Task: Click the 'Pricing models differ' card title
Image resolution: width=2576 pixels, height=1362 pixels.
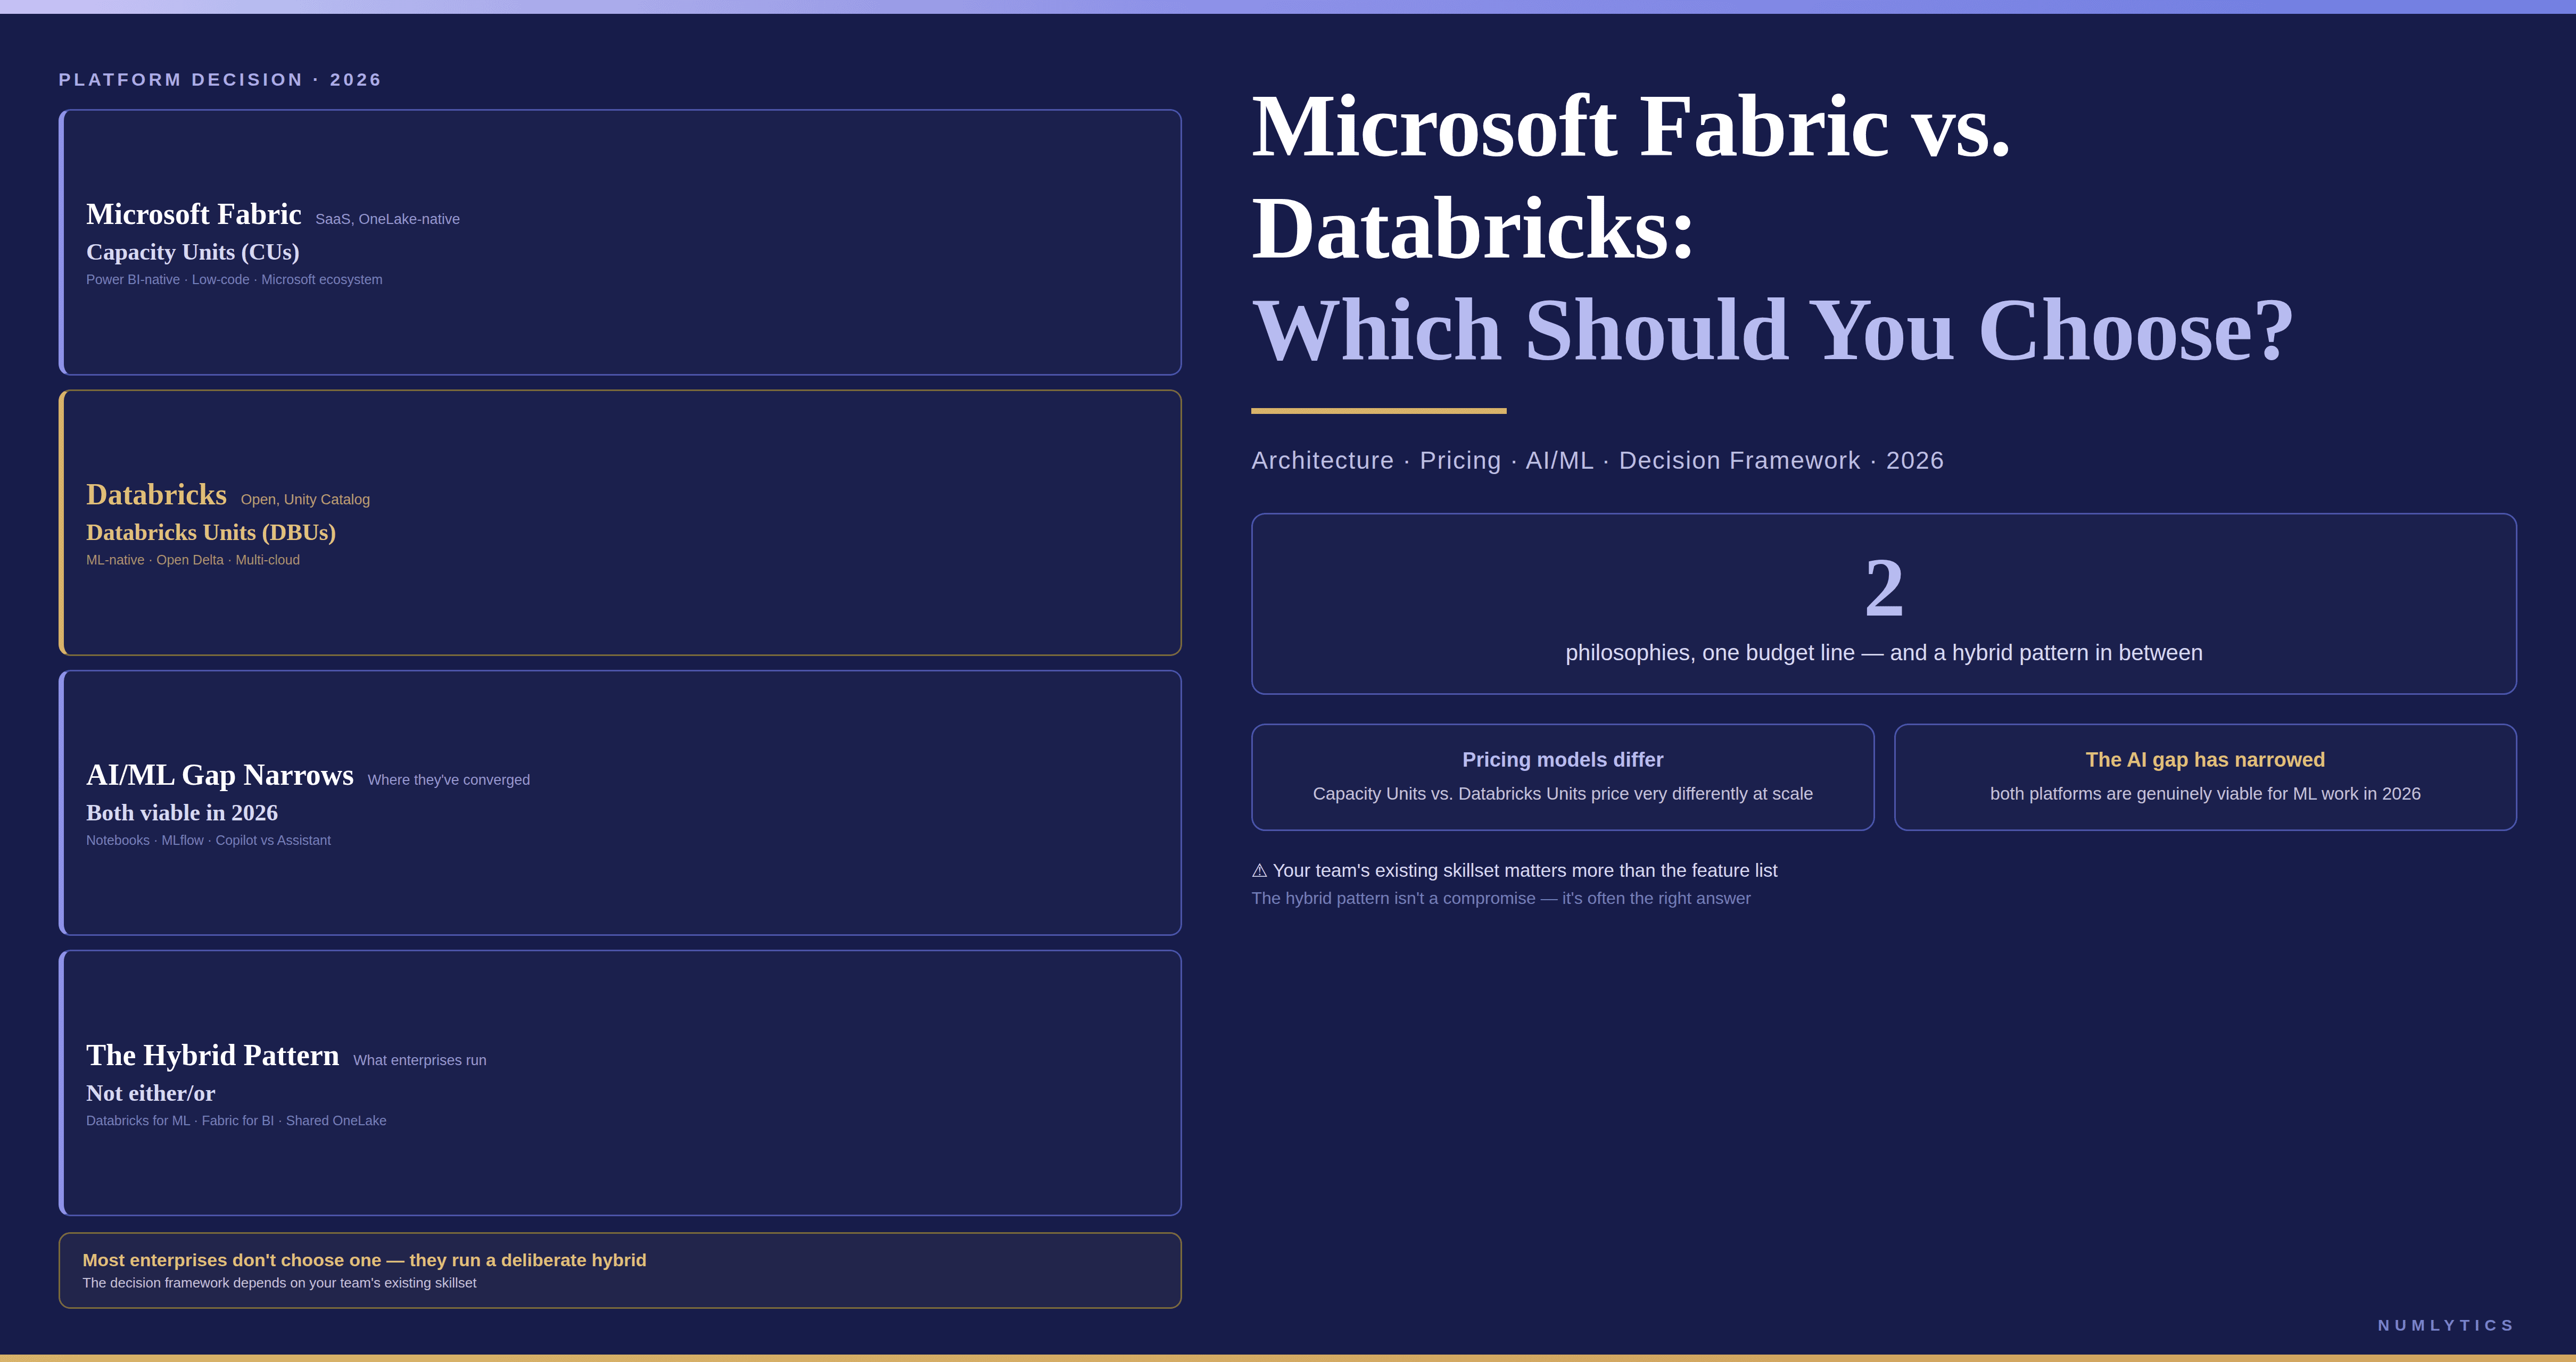Action: pyautogui.click(x=1562, y=759)
